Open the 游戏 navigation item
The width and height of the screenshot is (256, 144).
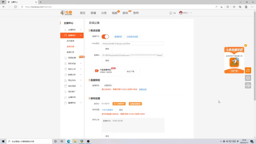(x=125, y=13)
